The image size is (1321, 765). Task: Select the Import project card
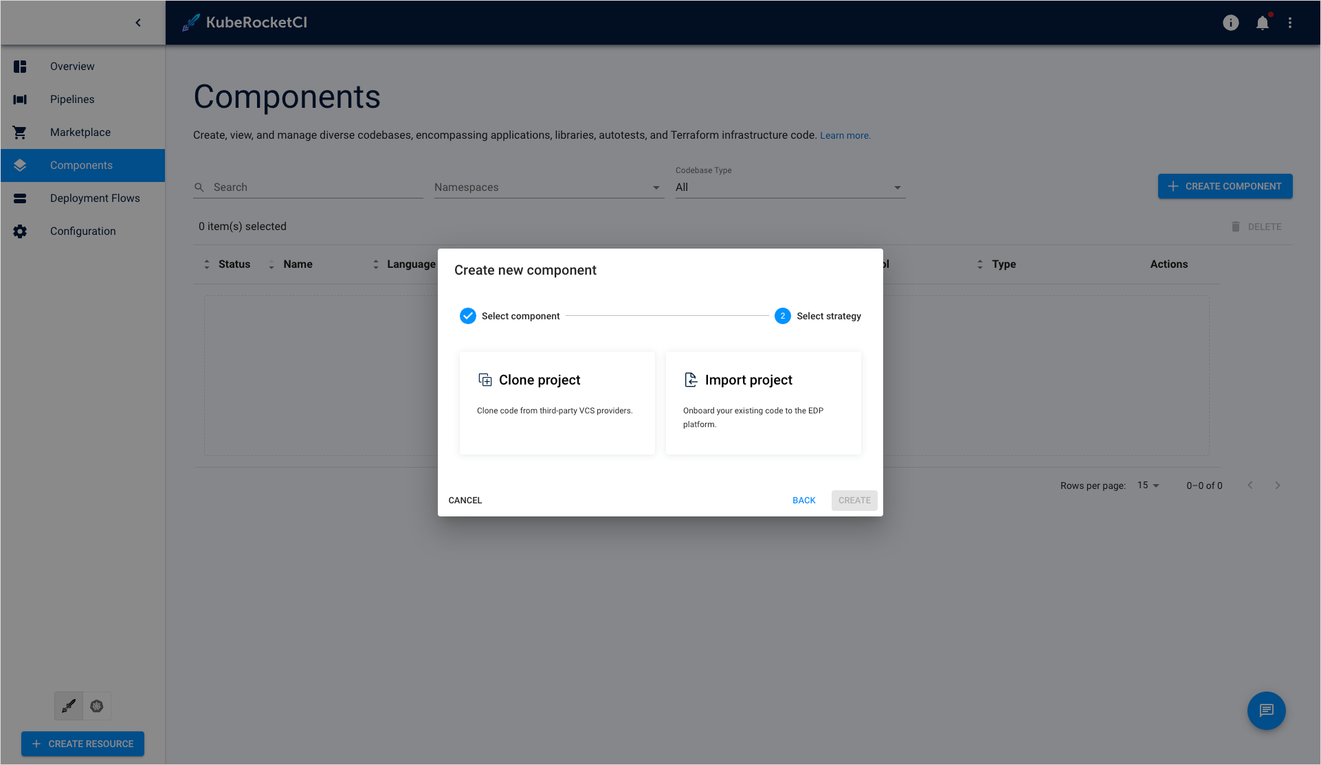tap(763, 402)
